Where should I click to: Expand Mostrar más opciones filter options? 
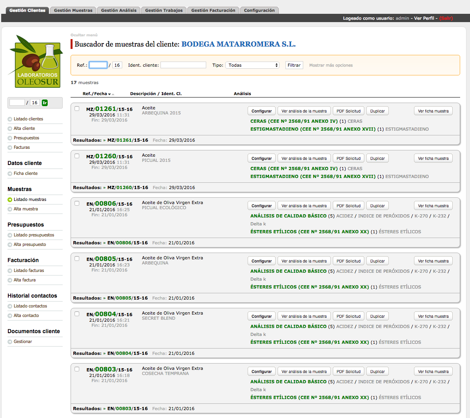331,65
